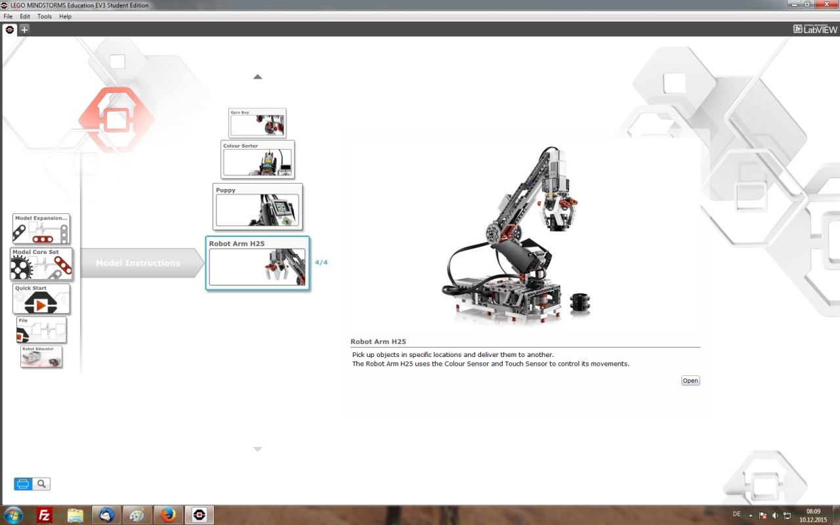The image size is (840, 525).
Task: Select the File category tile
Action: 41,330
